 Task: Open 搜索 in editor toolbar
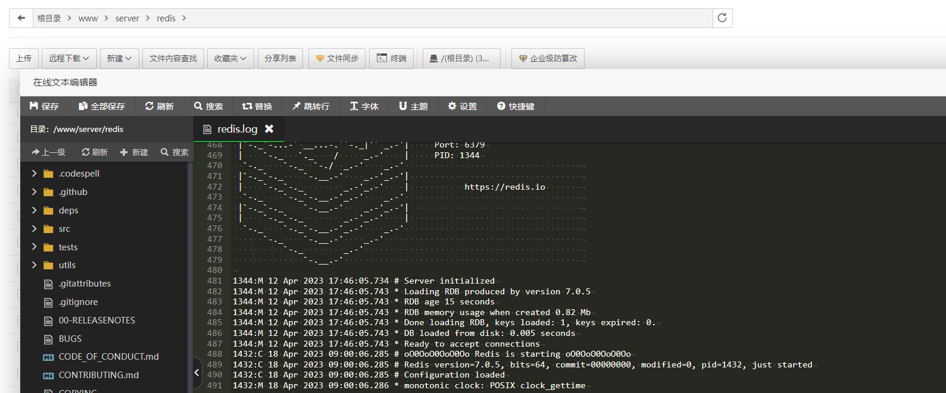[x=208, y=106]
